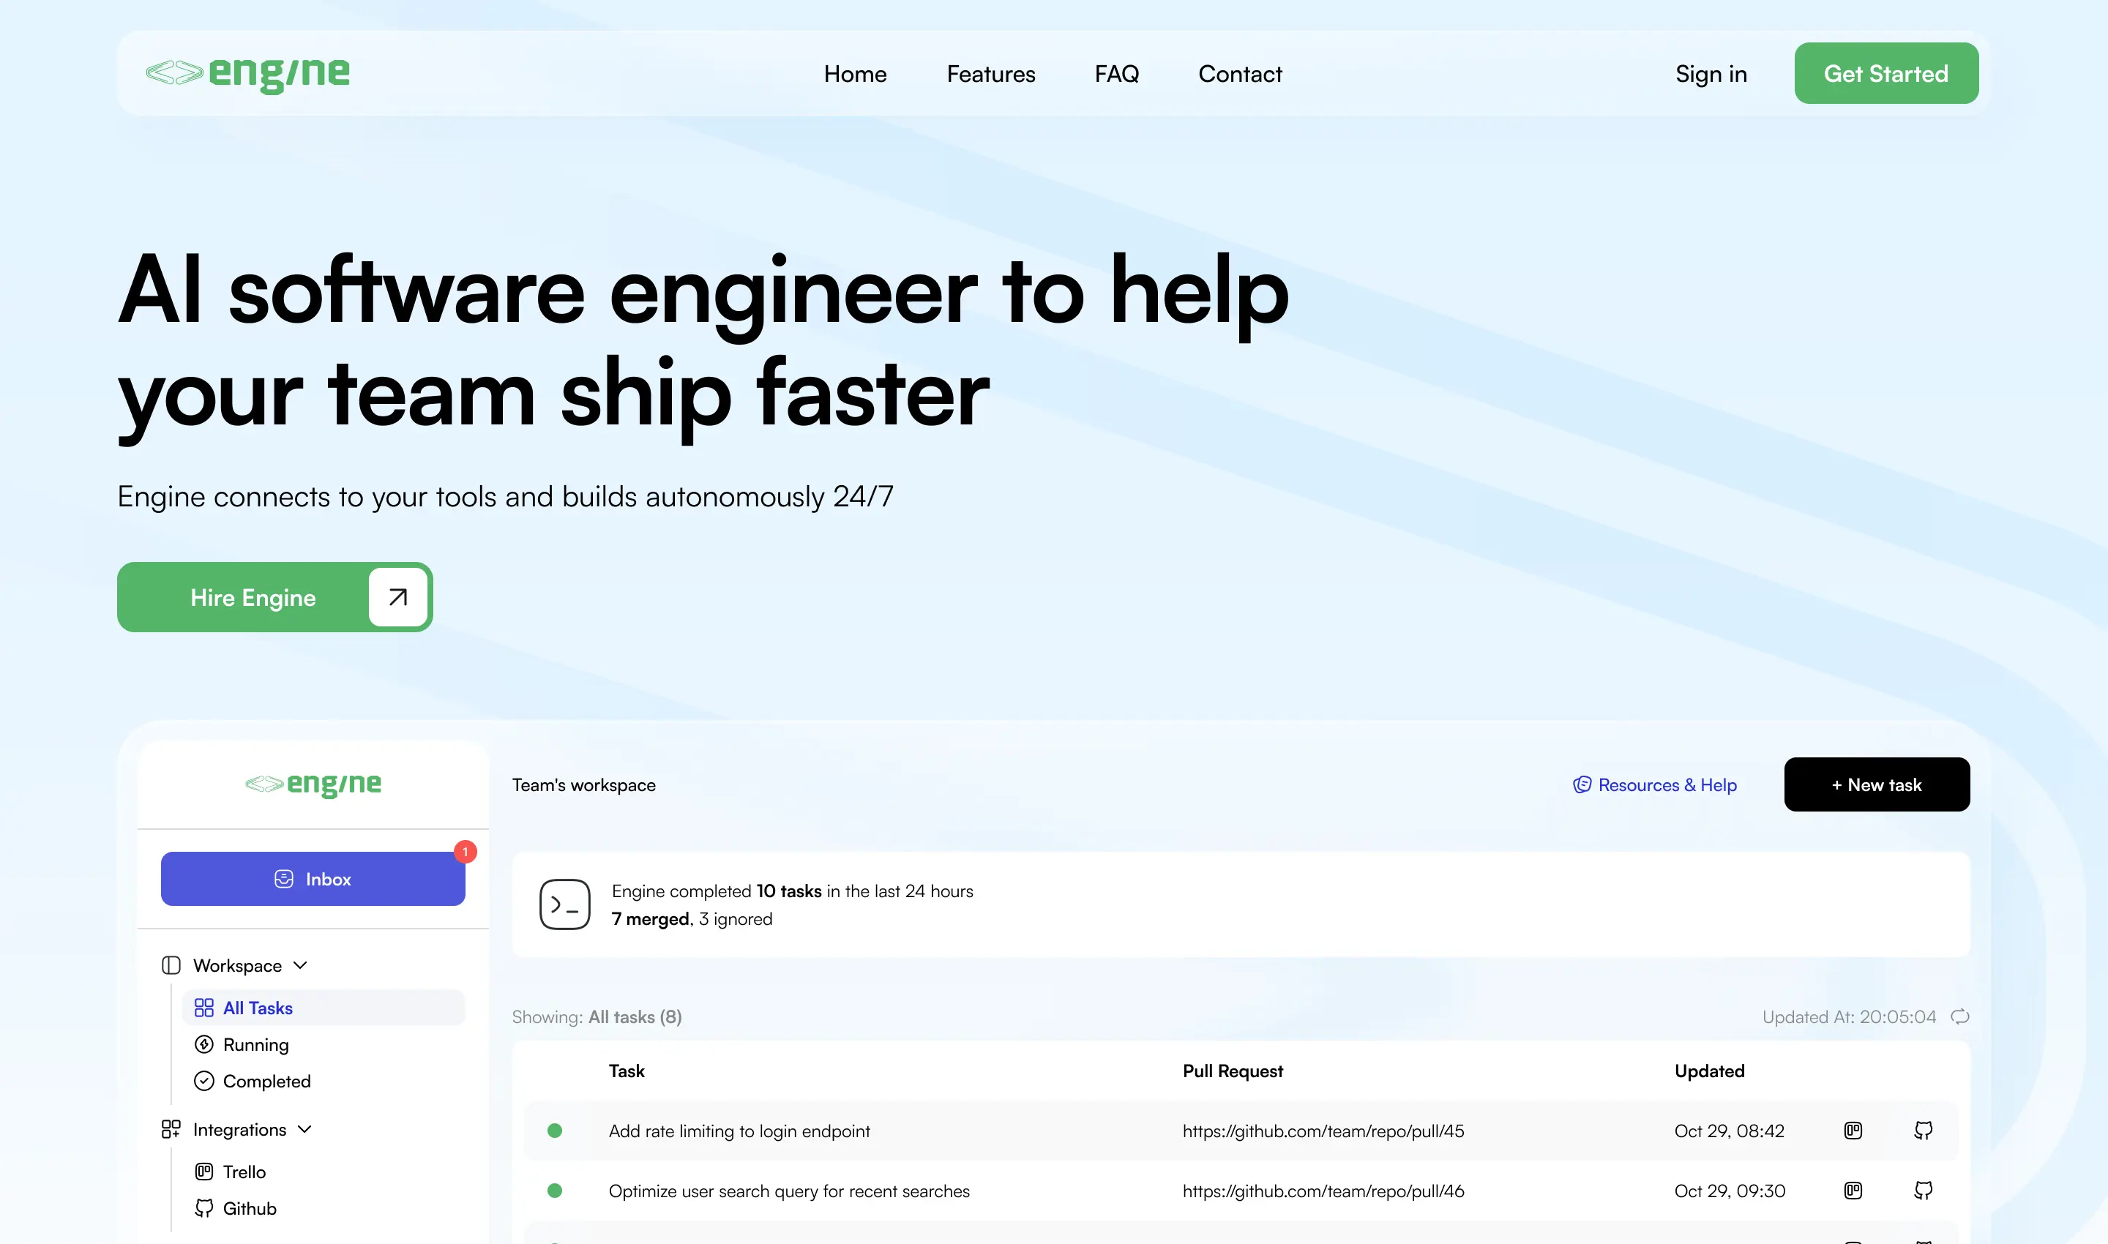Click GitHub icon in Optimize search row
2108x1244 pixels.
point(1924,1191)
